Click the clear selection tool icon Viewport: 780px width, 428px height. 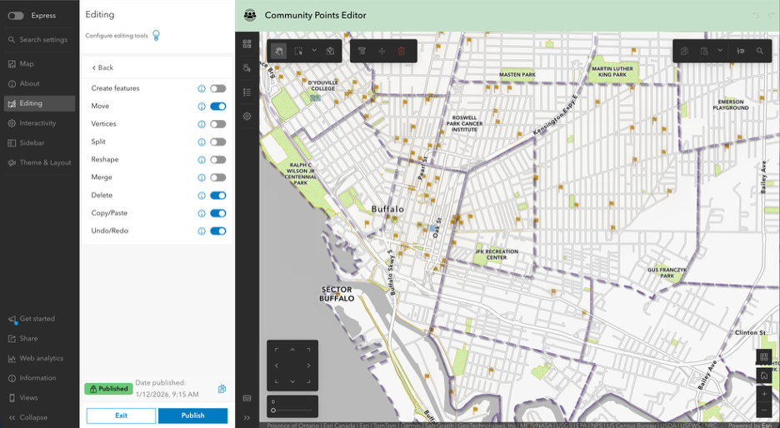330,51
